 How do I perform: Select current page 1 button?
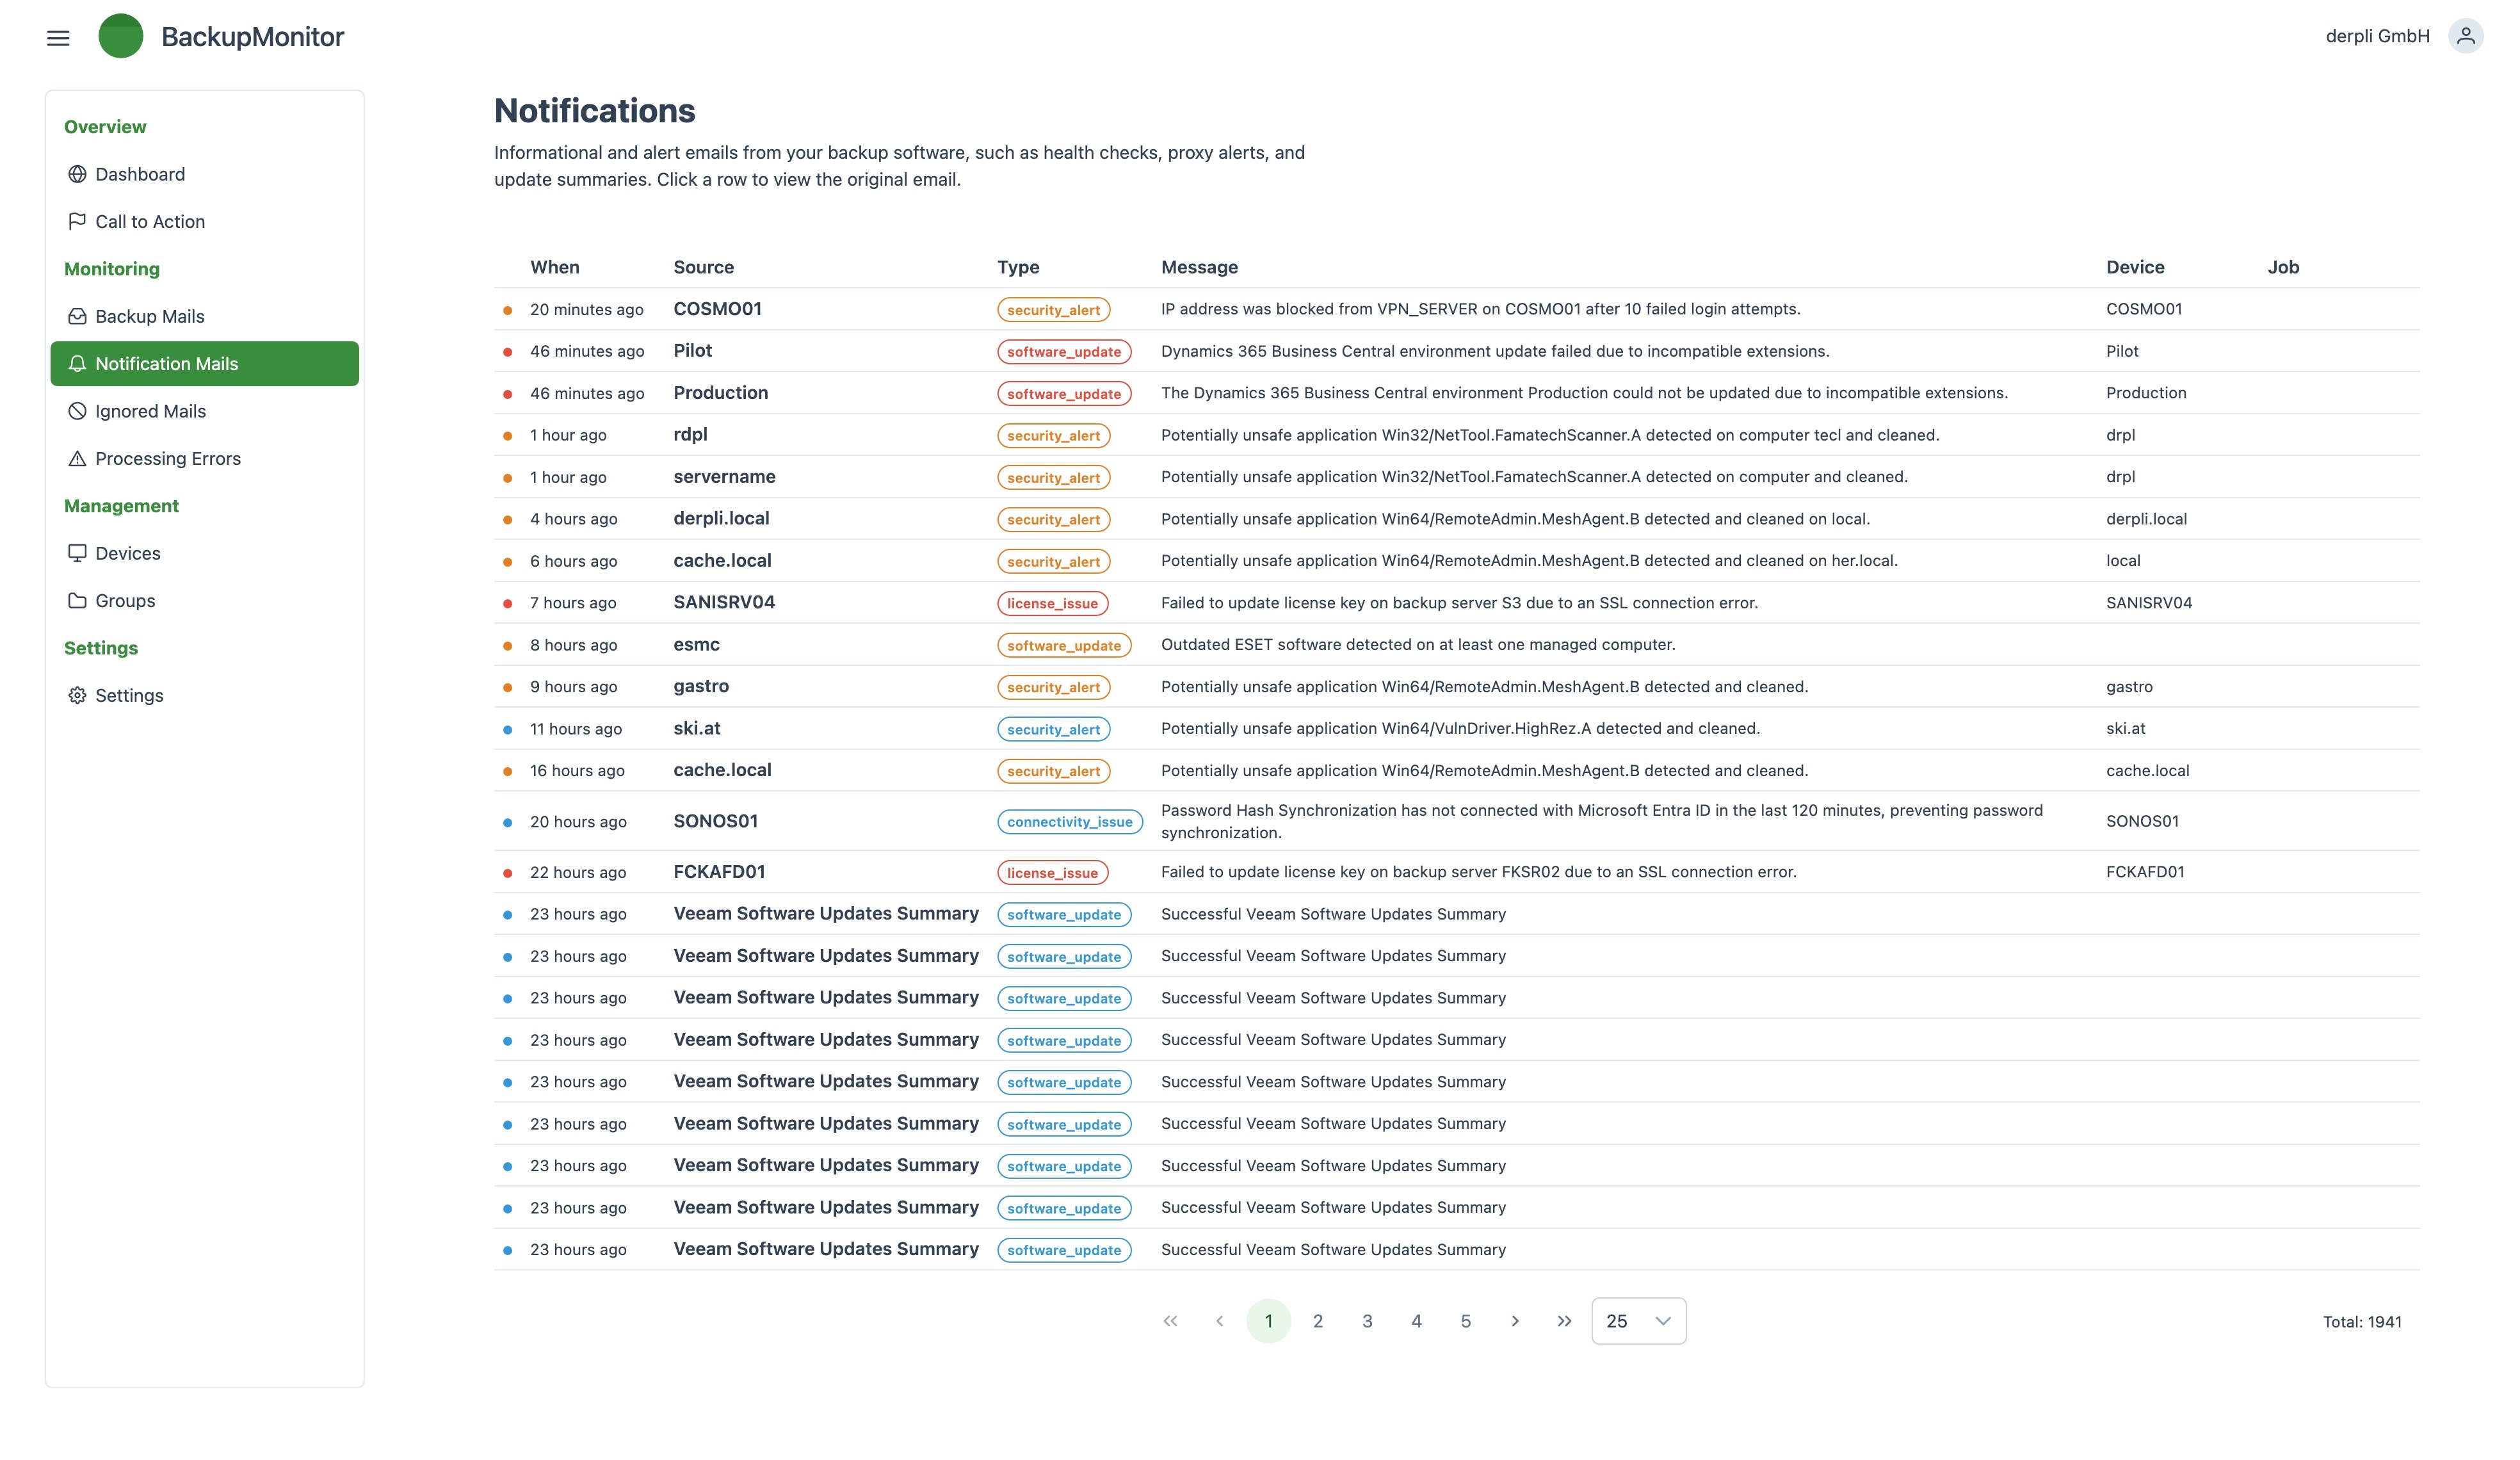pos(1268,1321)
